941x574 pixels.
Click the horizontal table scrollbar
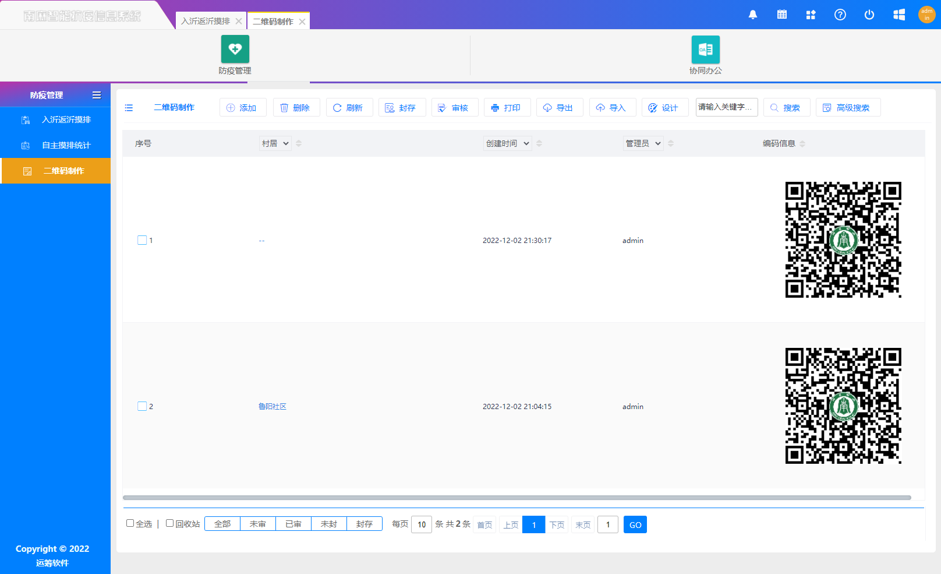(517, 498)
